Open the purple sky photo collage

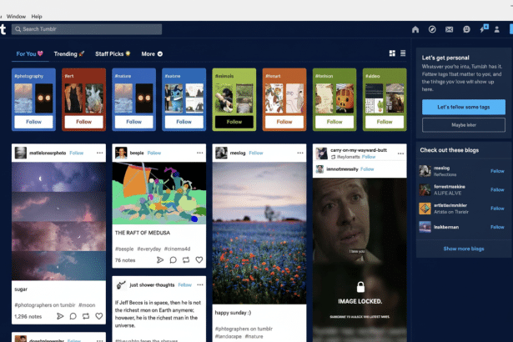pos(59,221)
